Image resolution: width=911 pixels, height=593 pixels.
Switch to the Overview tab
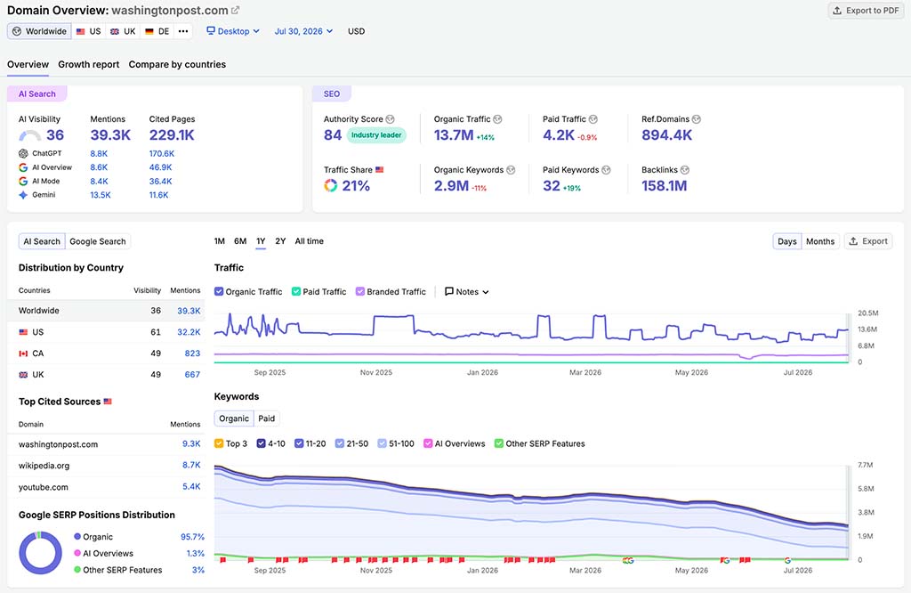28,64
